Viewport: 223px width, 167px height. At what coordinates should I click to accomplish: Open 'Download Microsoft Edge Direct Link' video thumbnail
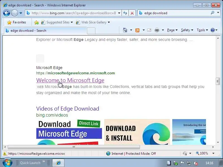(69, 132)
